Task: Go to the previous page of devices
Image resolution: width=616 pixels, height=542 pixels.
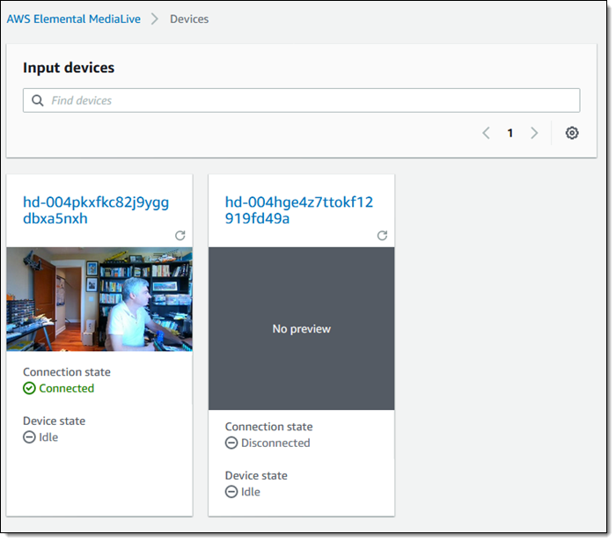Action: [x=486, y=133]
